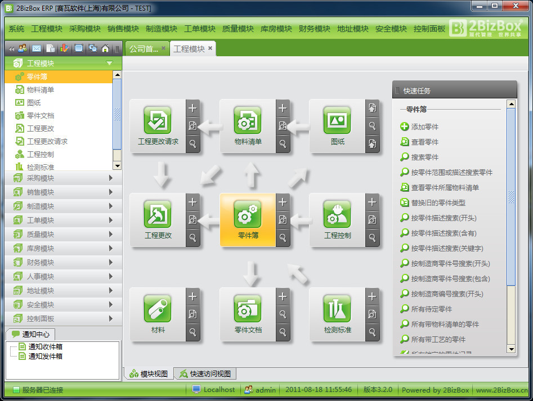533x401 pixels.
Task: Click the plus icon on the 工程更改请求 card
Action: tap(192, 109)
